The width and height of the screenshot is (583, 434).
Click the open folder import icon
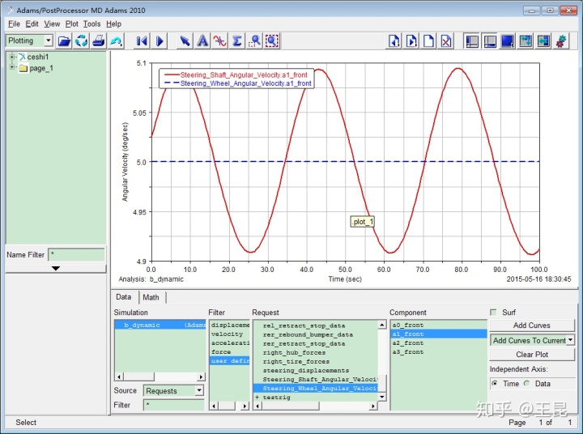pyautogui.click(x=64, y=40)
